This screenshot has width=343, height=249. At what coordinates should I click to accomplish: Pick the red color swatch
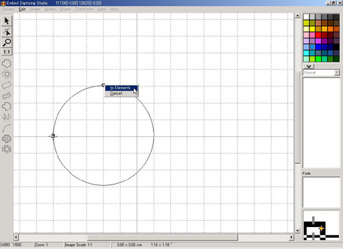[x=318, y=35]
